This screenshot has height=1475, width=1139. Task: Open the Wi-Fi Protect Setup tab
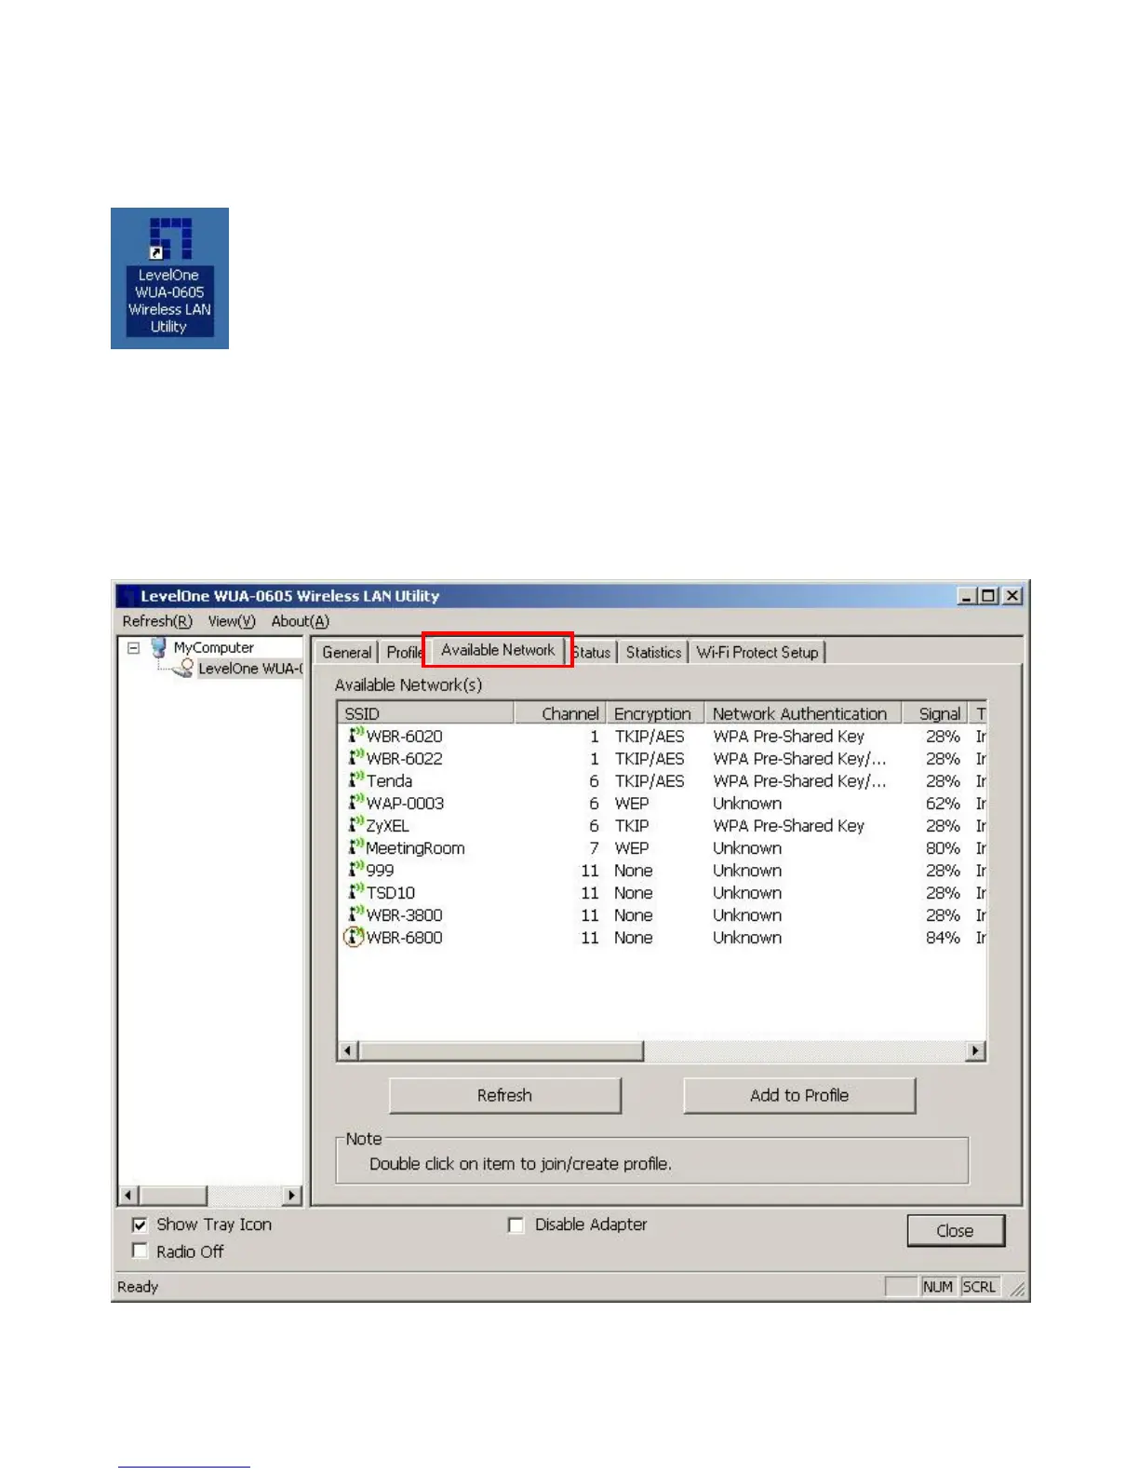coord(757,652)
